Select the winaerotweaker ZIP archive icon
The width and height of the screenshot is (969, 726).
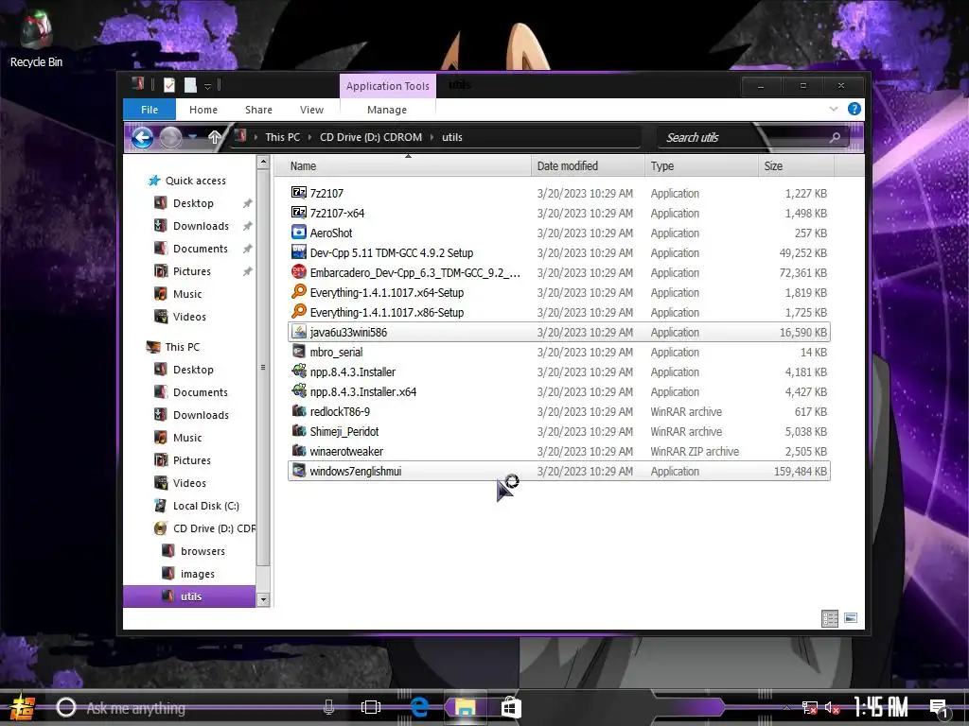298,450
